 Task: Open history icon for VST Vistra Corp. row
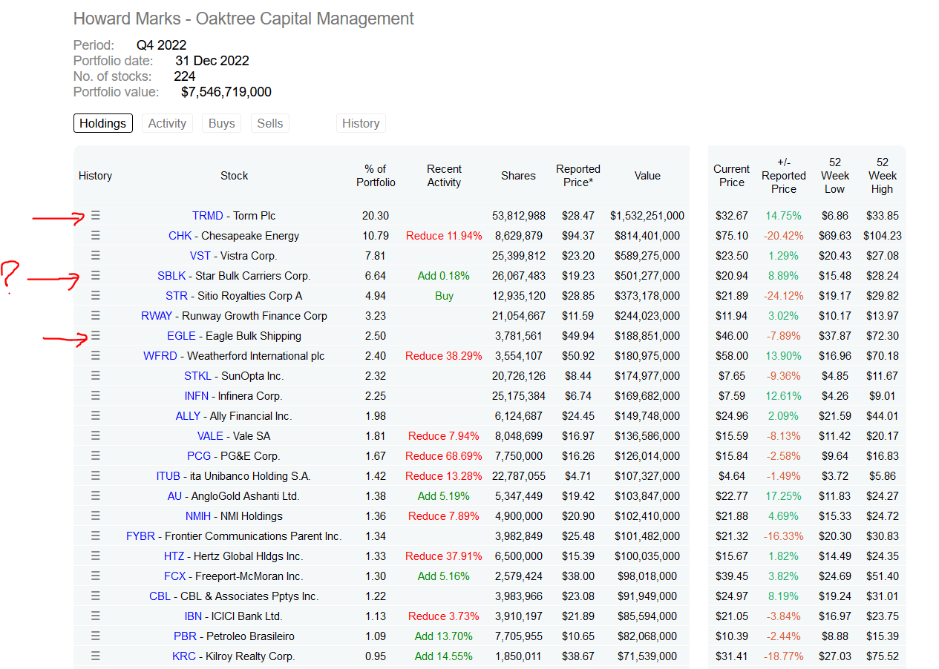click(95, 255)
